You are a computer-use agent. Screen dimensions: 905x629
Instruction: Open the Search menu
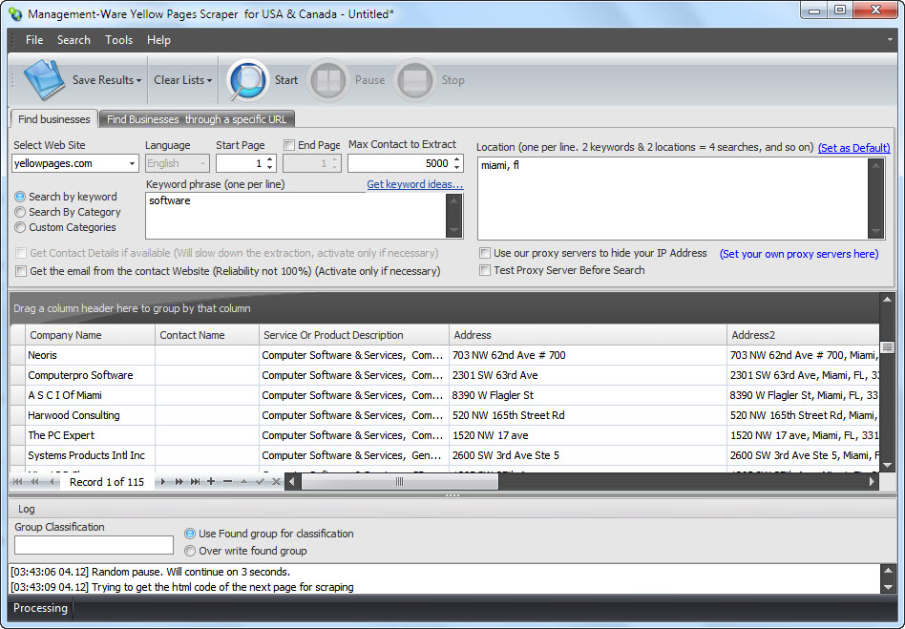(x=74, y=40)
